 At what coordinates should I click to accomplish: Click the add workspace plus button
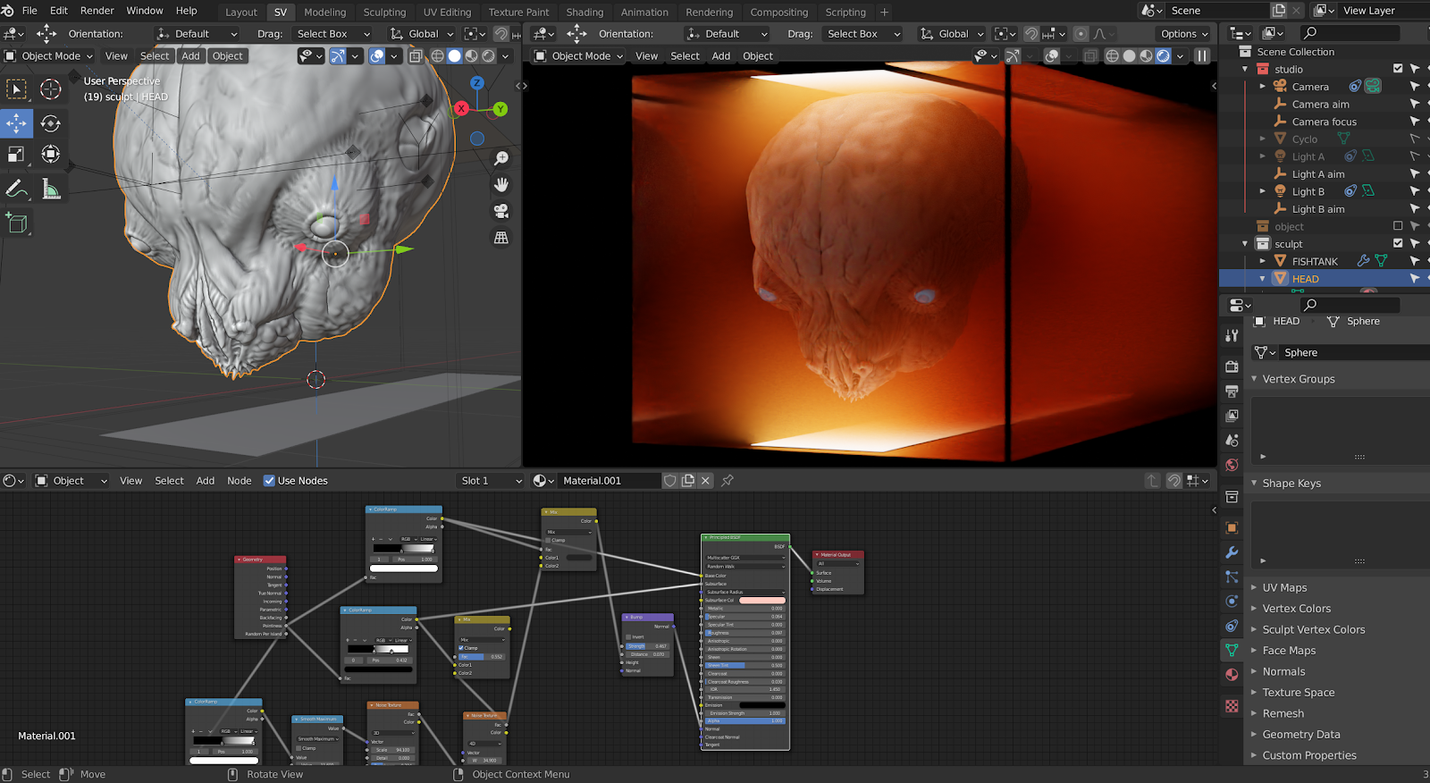click(884, 13)
